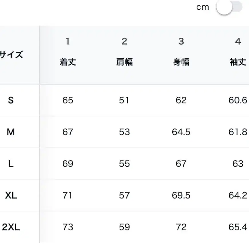
Task: Select column number 1 header
Action: [x=68, y=41]
